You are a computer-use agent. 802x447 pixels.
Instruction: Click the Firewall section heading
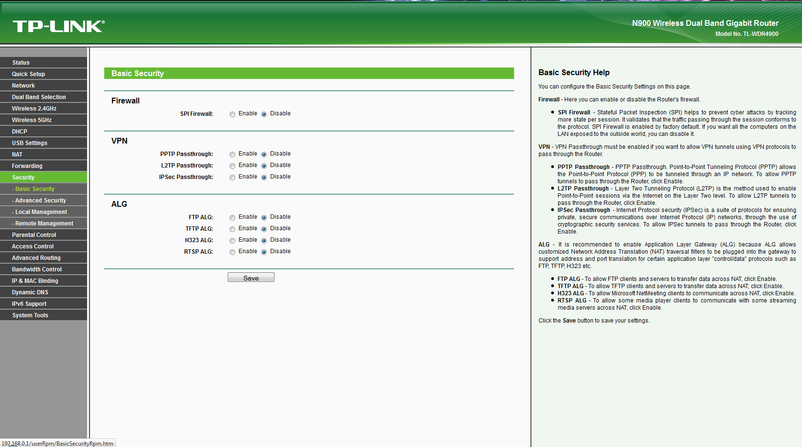tap(125, 101)
